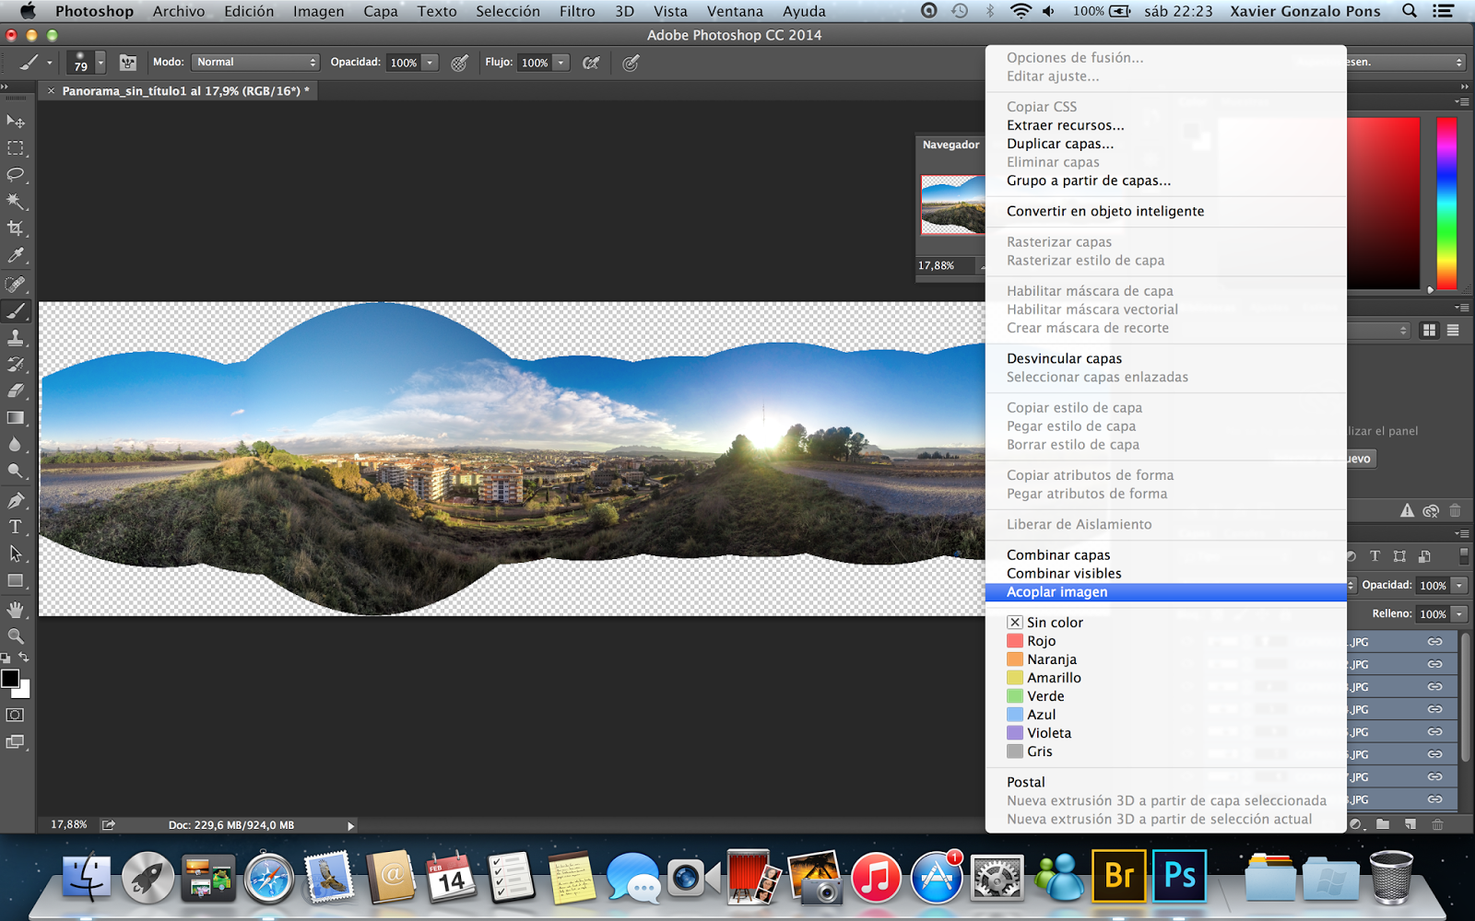Select the Eyedropper tool
The image size is (1475, 921).
click(16, 255)
